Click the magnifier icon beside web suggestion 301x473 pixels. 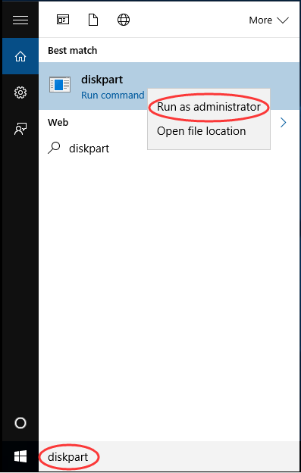click(x=54, y=148)
